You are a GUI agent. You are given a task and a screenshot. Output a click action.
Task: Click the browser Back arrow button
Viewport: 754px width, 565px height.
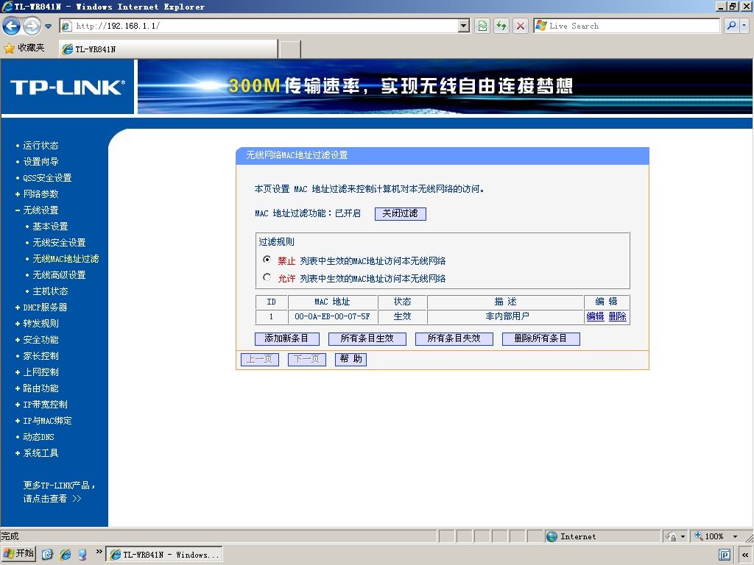click(12, 26)
